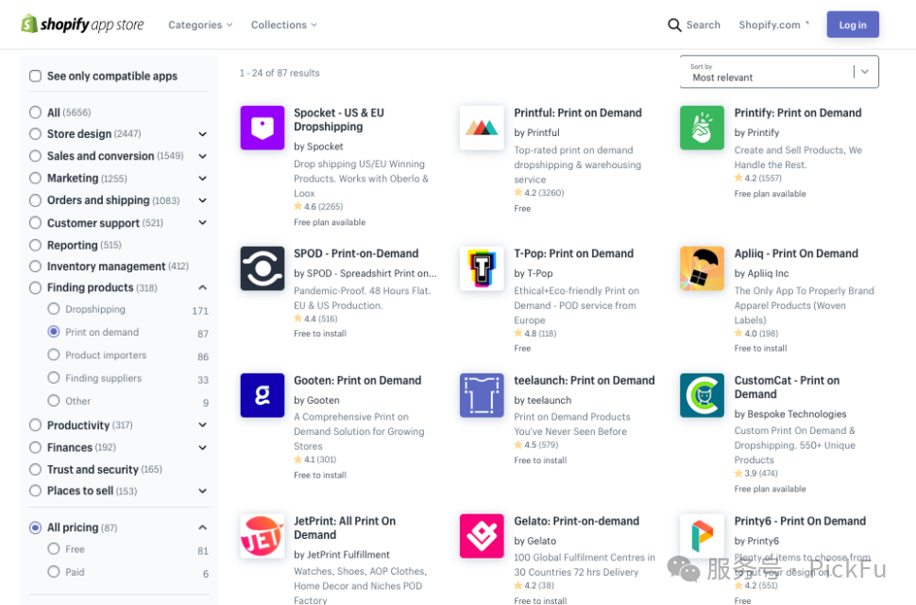Viewport: 916px width, 605px height.
Task: Open the Categories menu
Action: 200,26
